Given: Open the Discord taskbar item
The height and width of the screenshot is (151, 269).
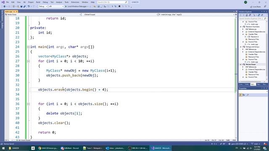Looking at the screenshot, I should coord(70,148).
